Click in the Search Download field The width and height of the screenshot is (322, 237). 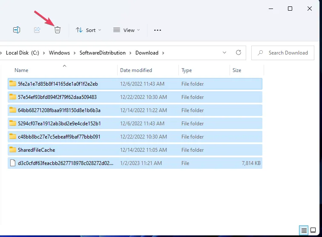pos(283,53)
